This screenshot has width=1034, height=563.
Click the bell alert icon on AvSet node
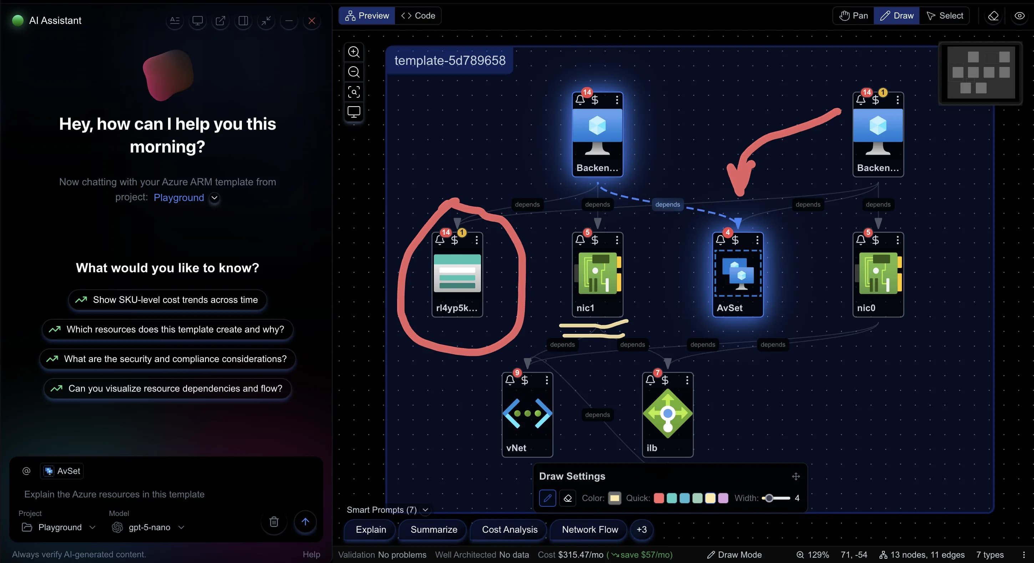click(x=720, y=240)
